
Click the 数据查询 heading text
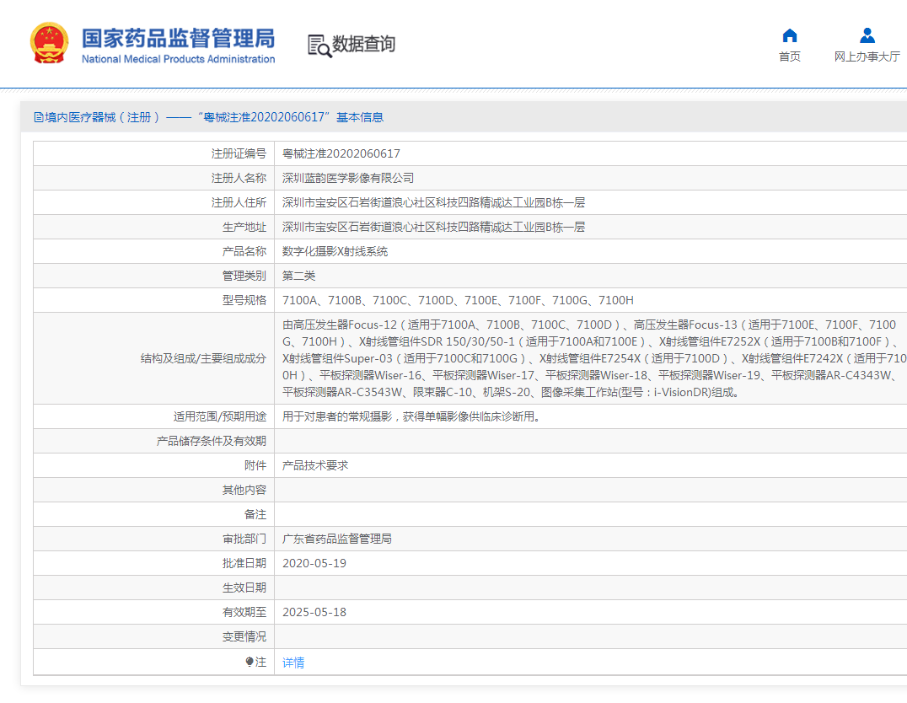coord(364,44)
